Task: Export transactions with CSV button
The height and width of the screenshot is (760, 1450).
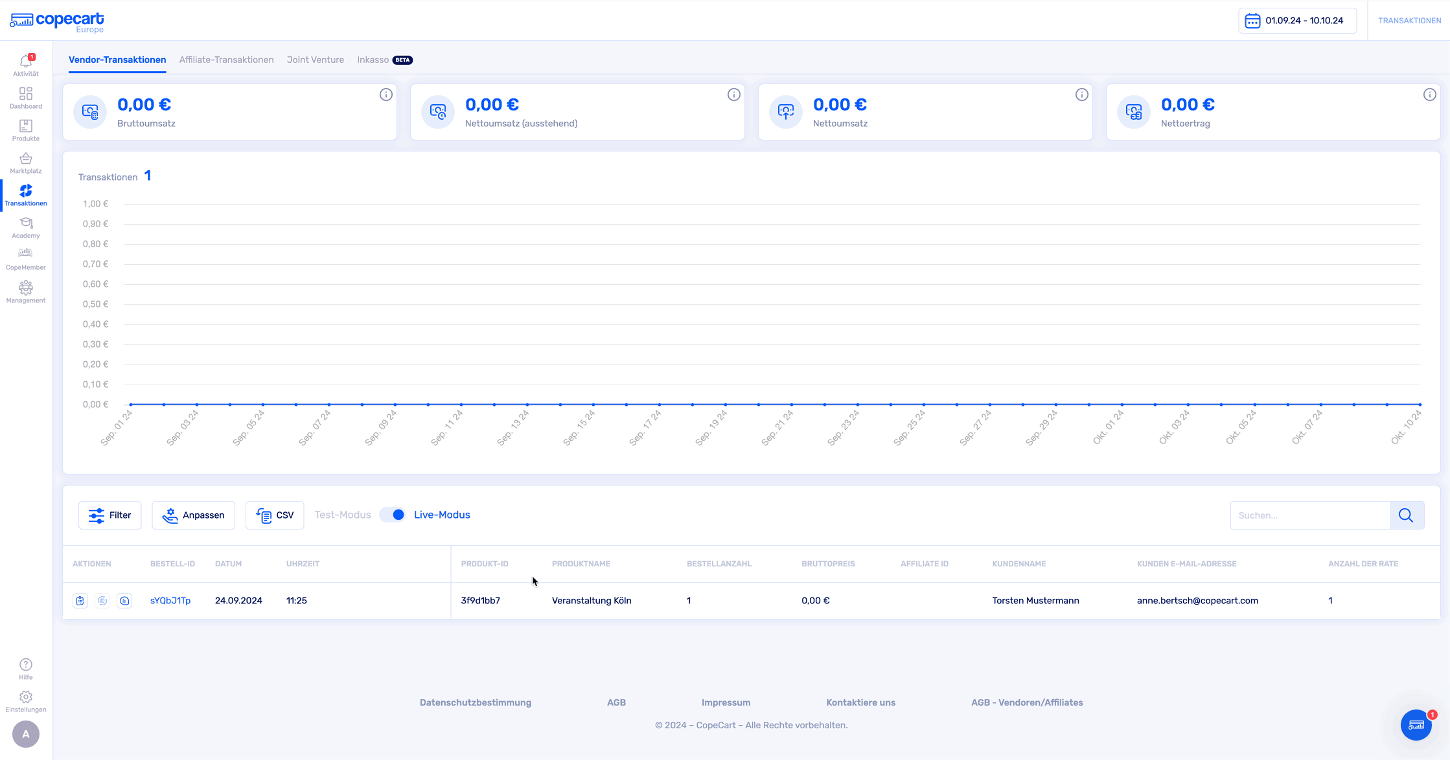Action: click(x=275, y=515)
